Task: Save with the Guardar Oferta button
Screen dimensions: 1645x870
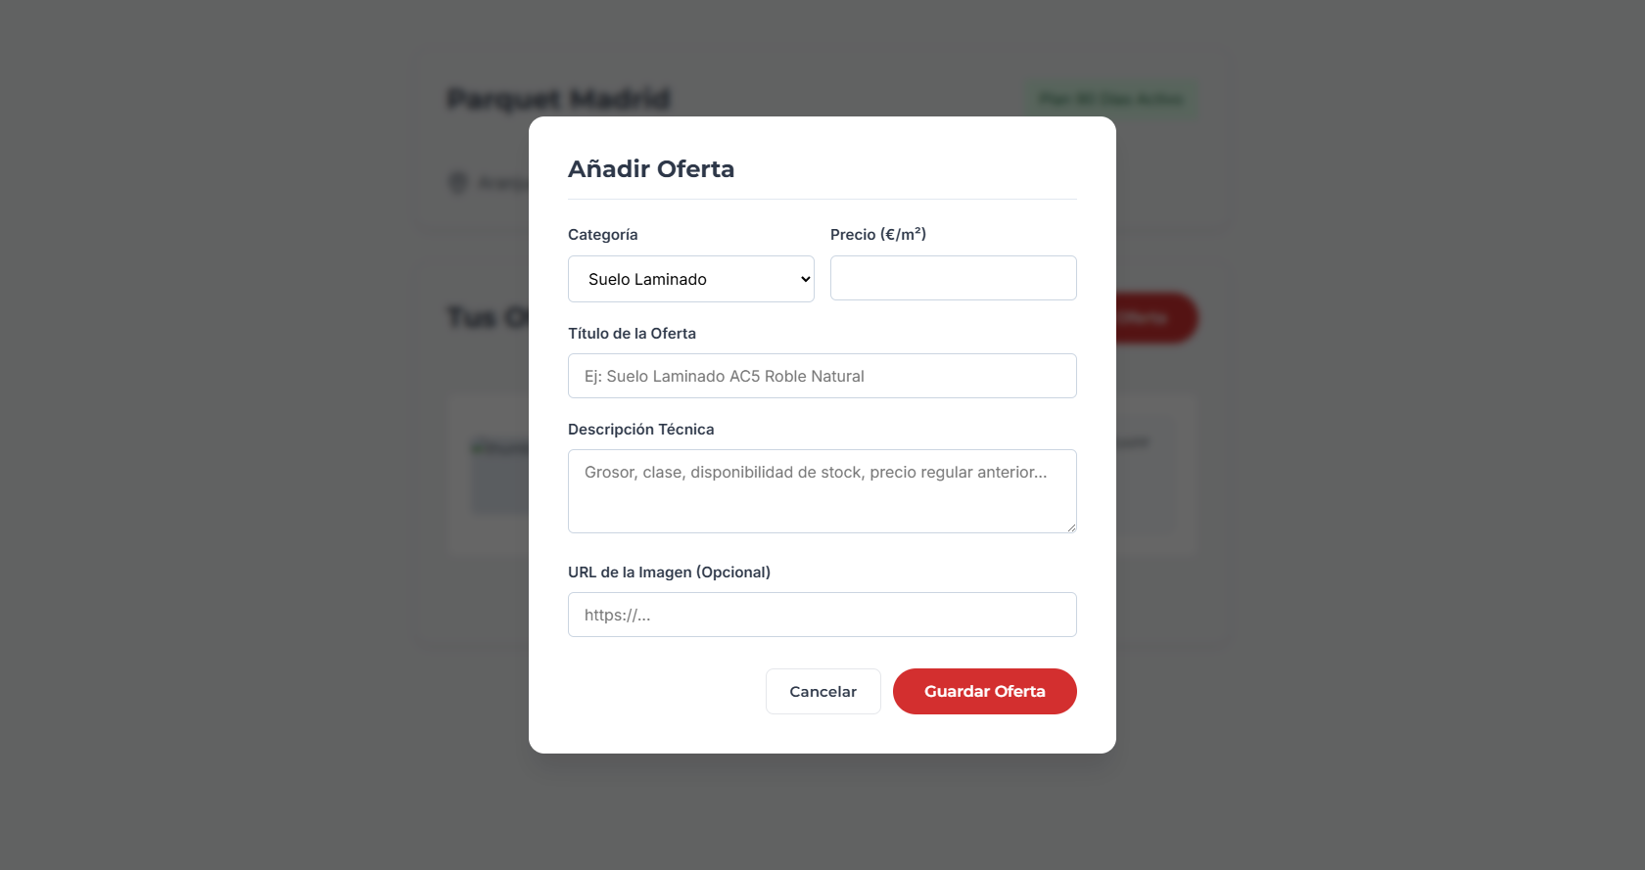Action: [x=984, y=691]
